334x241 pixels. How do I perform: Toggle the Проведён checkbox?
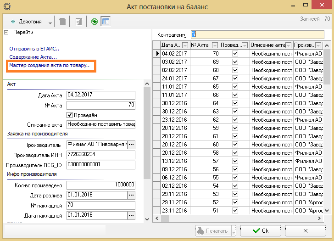point(69,115)
